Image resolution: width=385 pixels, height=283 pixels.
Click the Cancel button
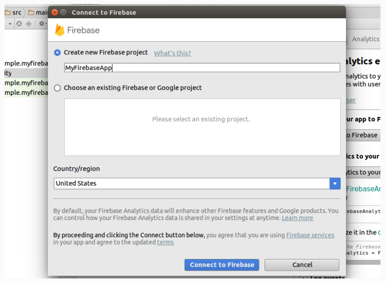click(x=302, y=265)
